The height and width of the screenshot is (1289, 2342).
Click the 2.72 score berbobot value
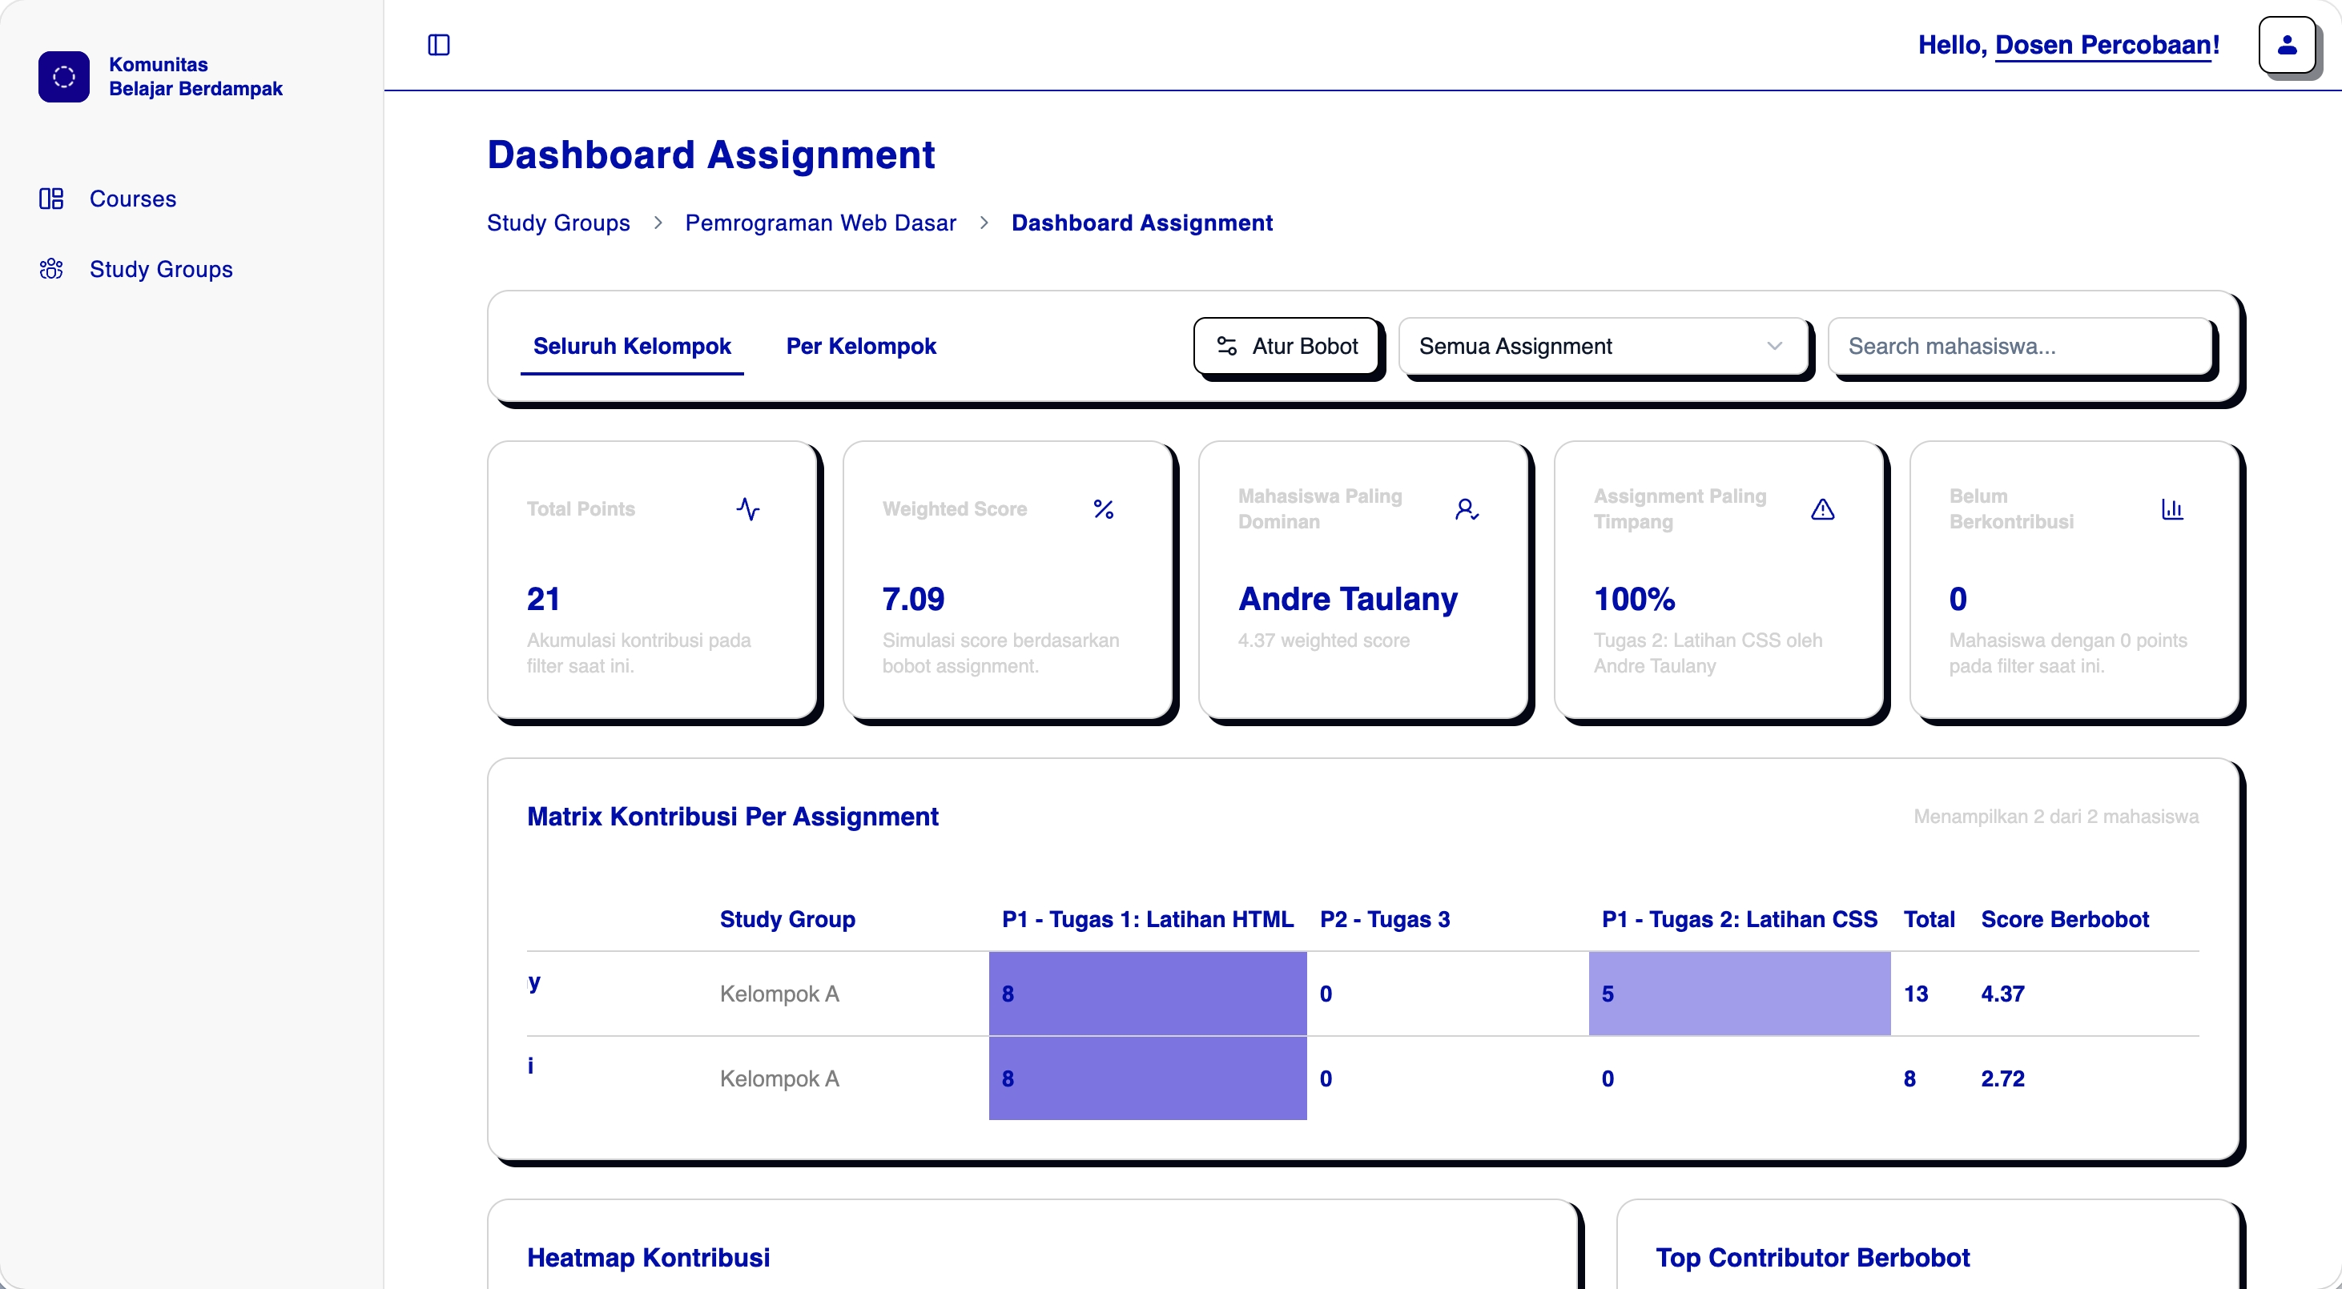tap(2003, 1078)
